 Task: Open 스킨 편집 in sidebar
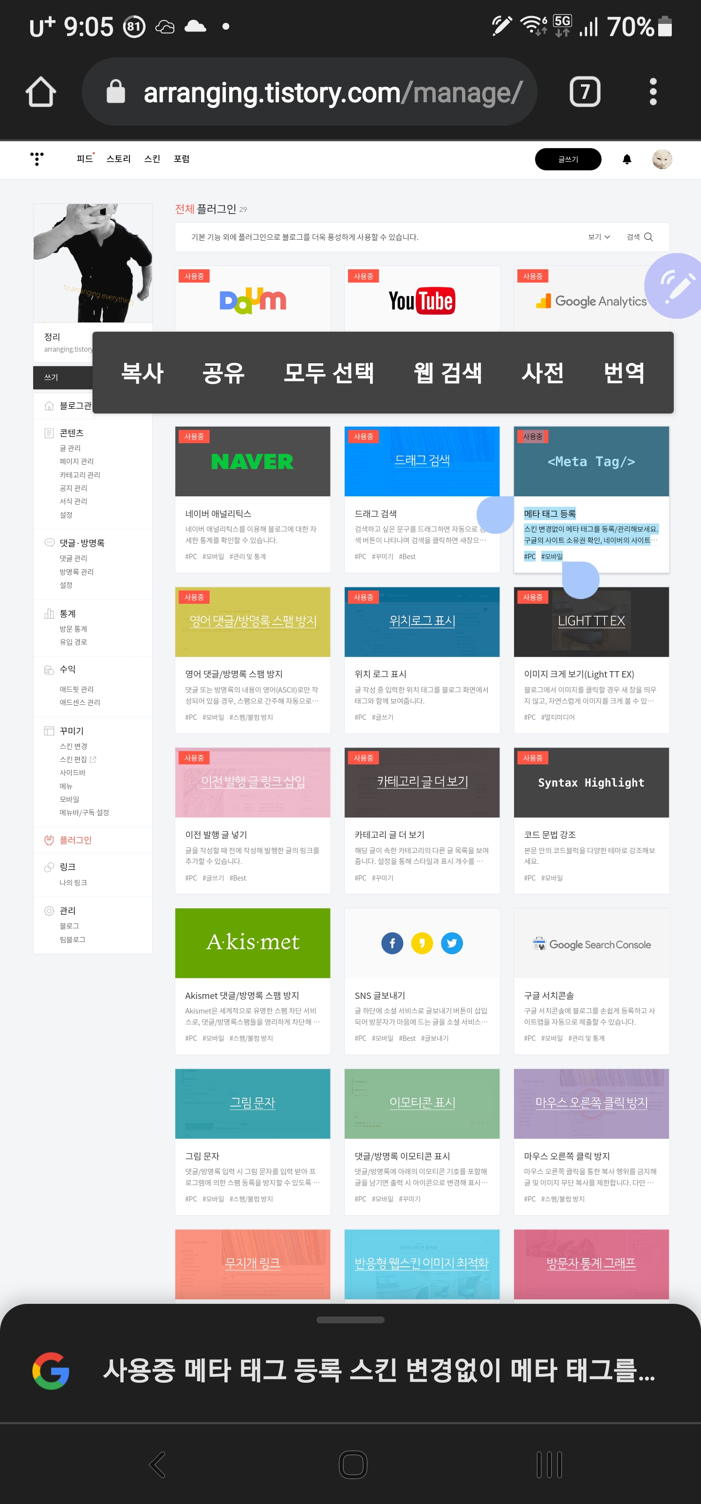74,759
